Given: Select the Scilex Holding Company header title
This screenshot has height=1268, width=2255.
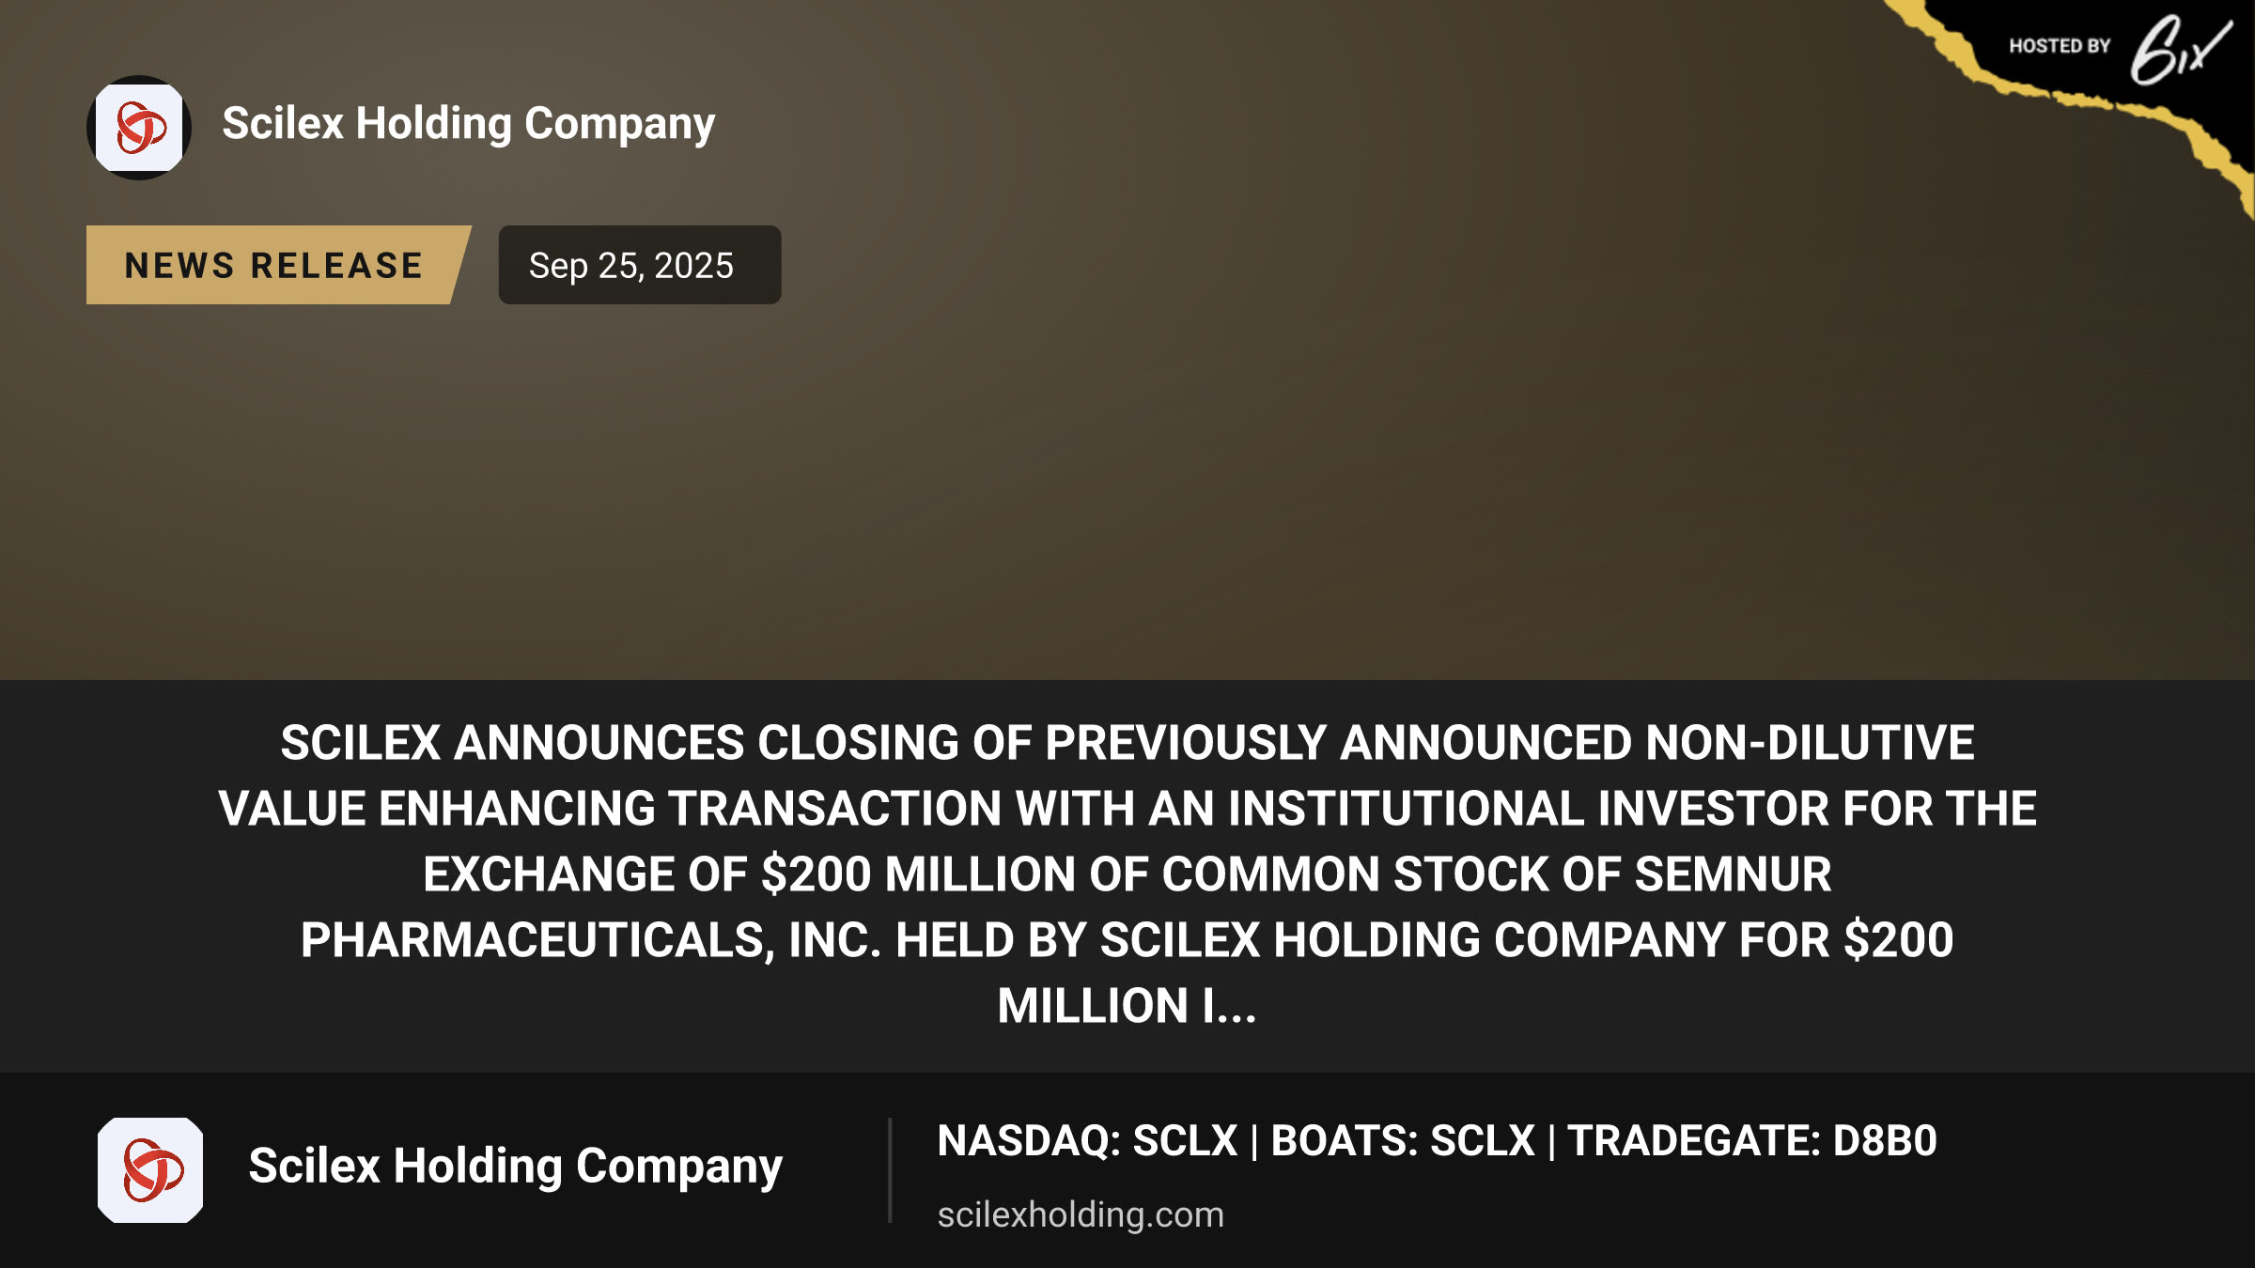Looking at the screenshot, I should 468,124.
